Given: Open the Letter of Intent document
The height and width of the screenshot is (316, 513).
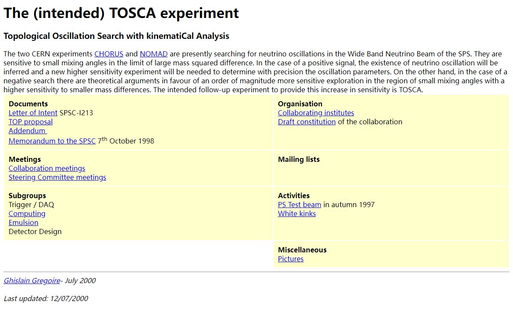Looking at the screenshot, I should [x=33, y=113].
